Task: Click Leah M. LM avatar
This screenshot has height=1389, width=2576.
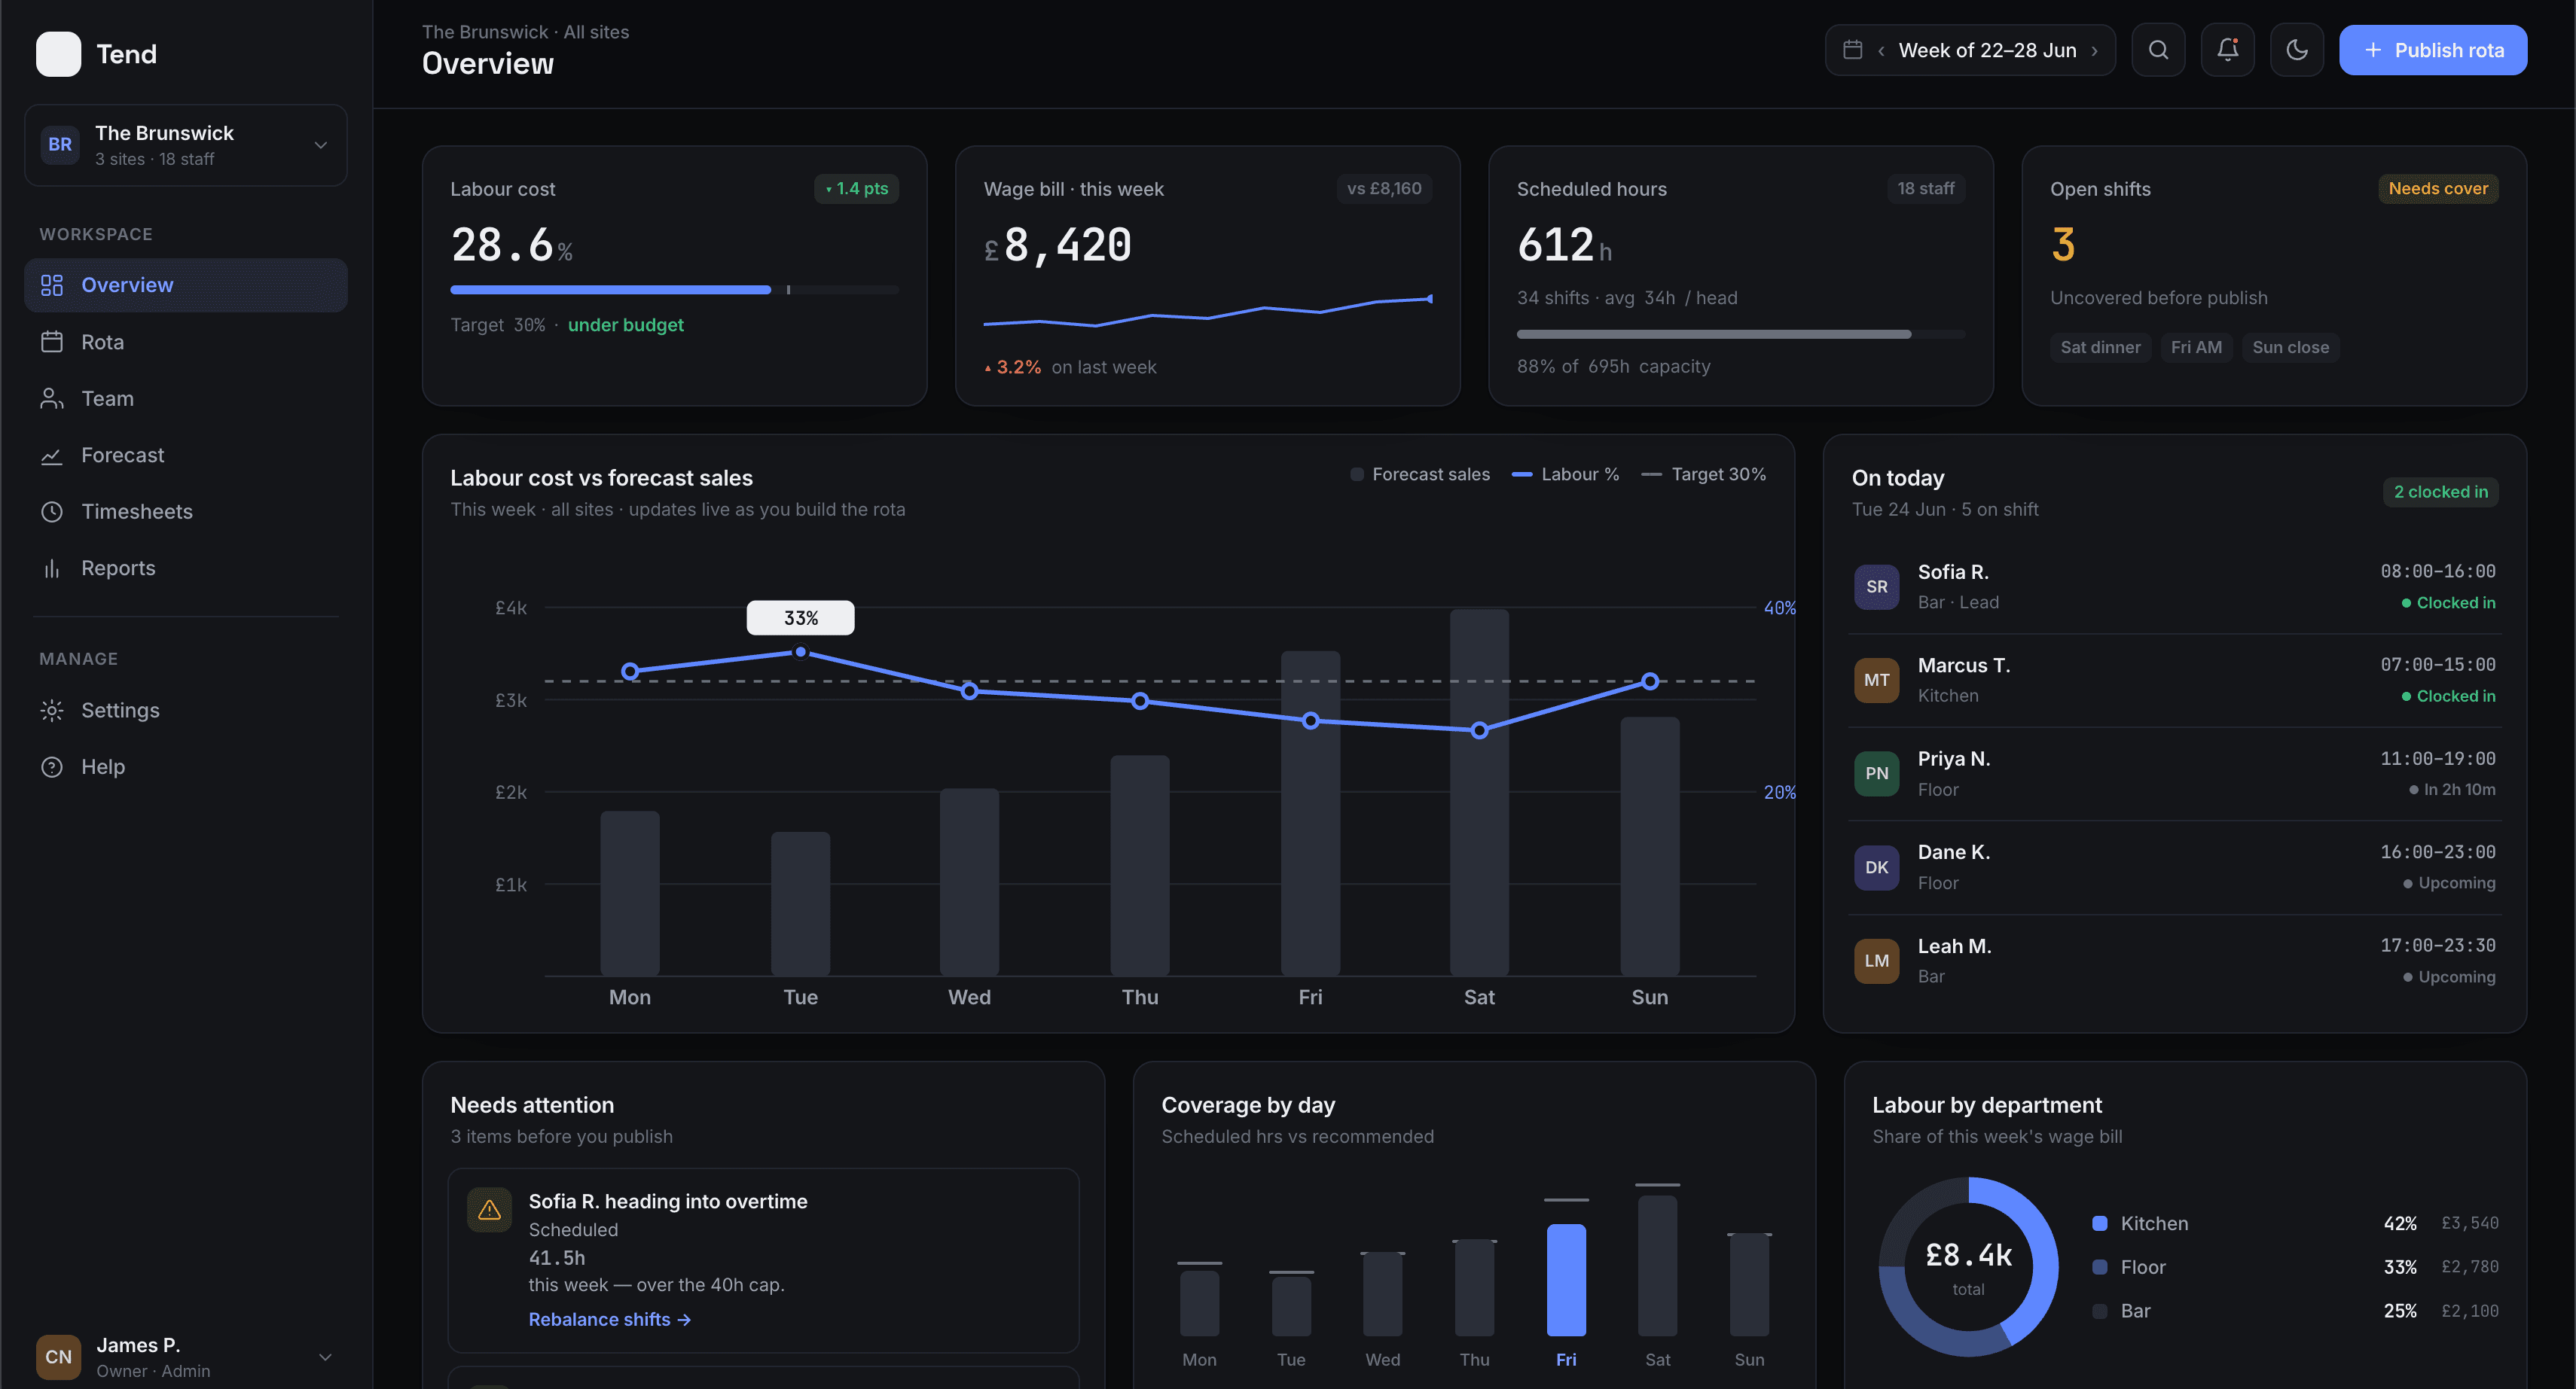Action: (x=1876, y=961)
